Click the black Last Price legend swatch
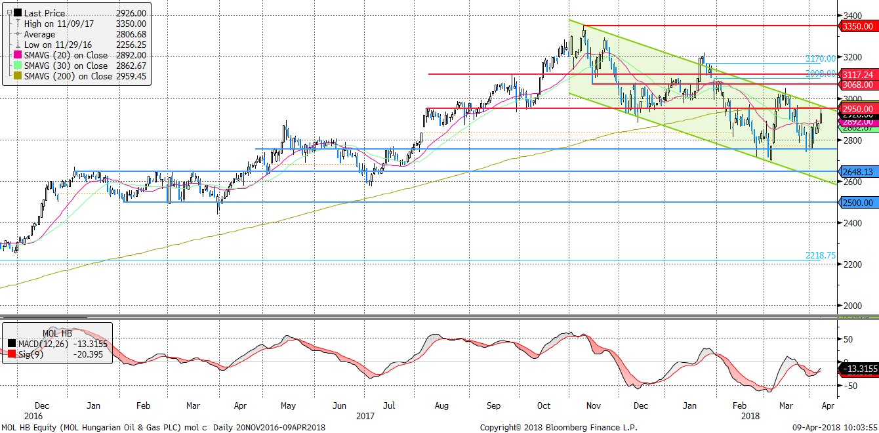 click(18, 13)
